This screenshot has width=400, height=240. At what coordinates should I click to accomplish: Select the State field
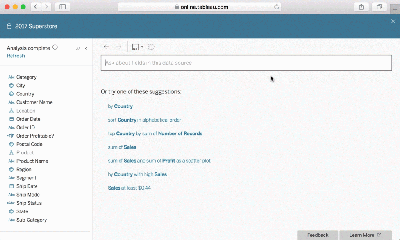(22, 212)
